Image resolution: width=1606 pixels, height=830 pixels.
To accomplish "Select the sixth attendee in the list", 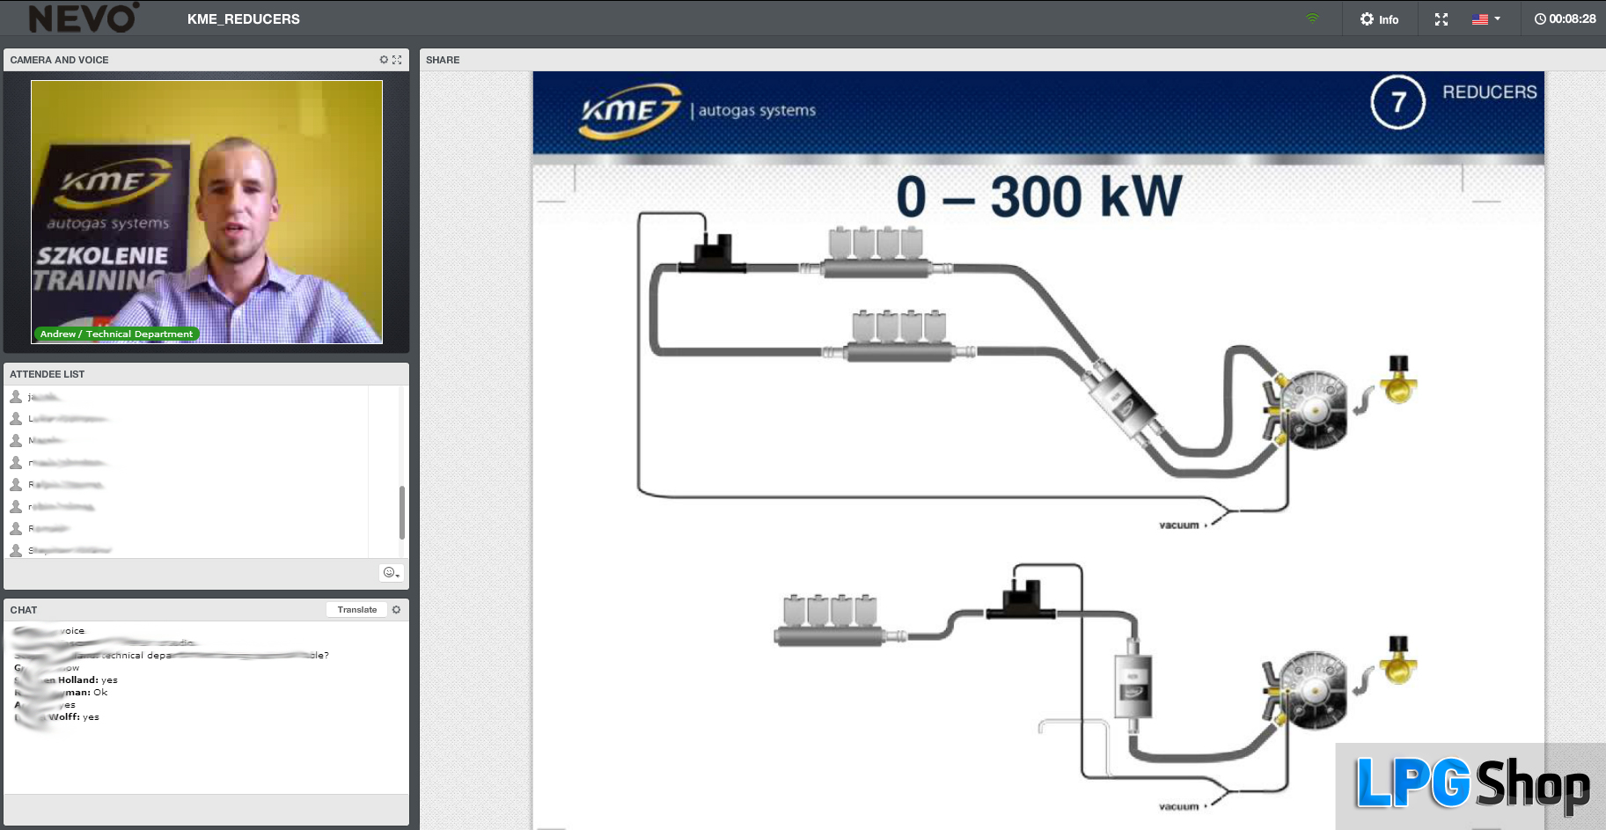I will (185, 507).
